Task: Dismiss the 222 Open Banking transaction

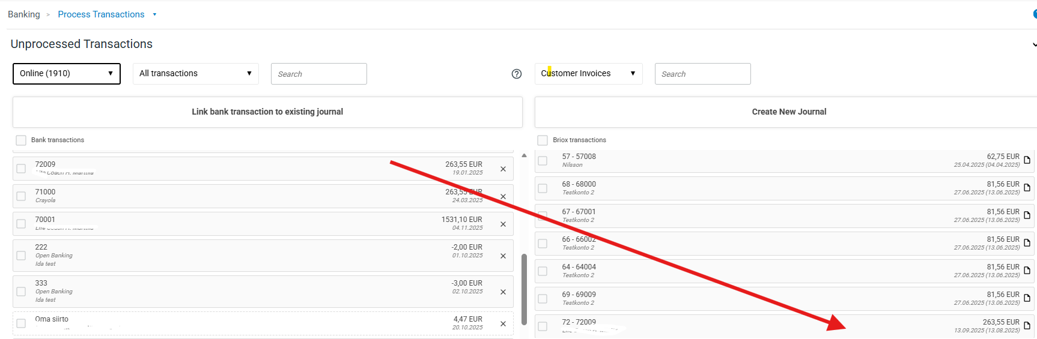Action: pos(503,256)
